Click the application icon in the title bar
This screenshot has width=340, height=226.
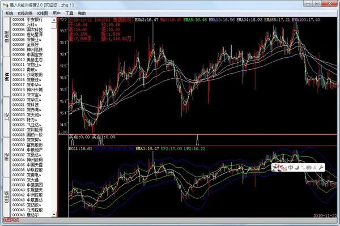point(5,5)
